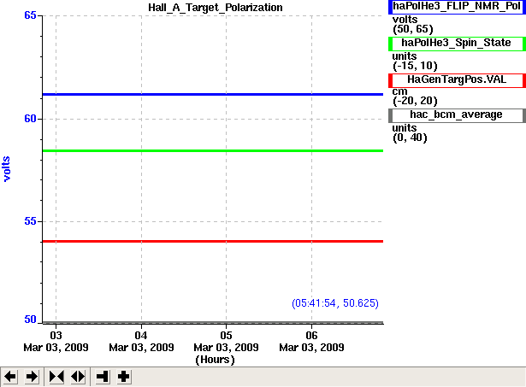The width and height of the screenshot is (526, 387).
Task: Click the plus icon in toolbar
Action: (x=124, y=377)
